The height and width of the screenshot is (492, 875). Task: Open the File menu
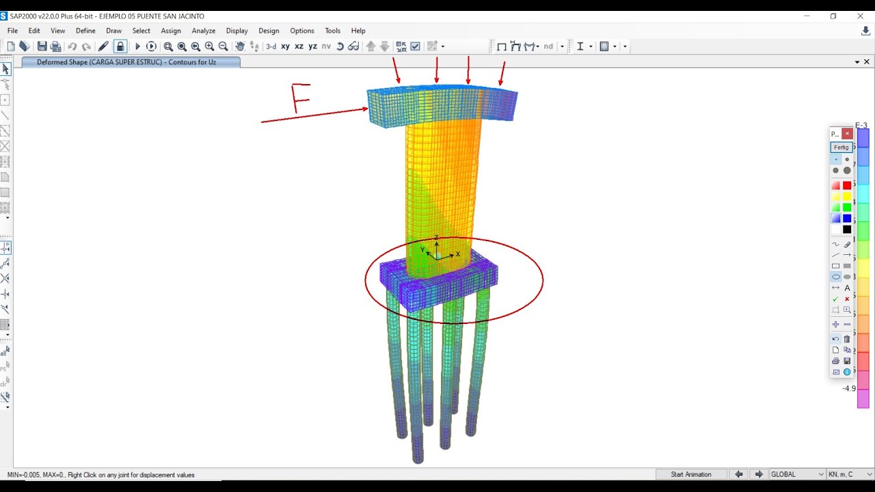[13, 31]
